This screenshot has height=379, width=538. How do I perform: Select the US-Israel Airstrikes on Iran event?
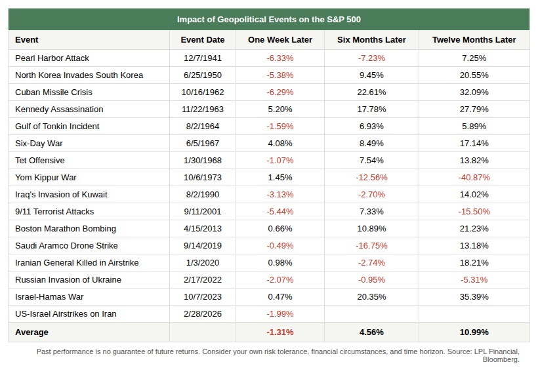(66, 314)
